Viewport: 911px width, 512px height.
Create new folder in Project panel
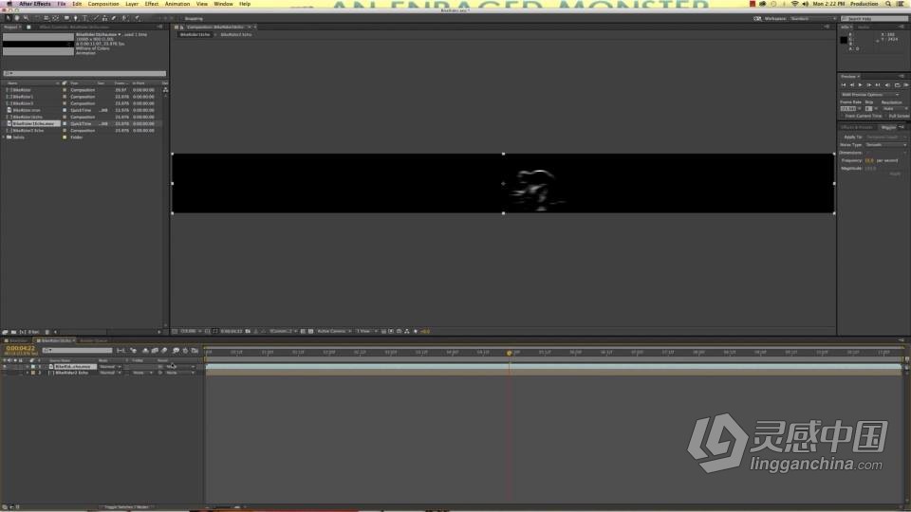coord(13,332)
